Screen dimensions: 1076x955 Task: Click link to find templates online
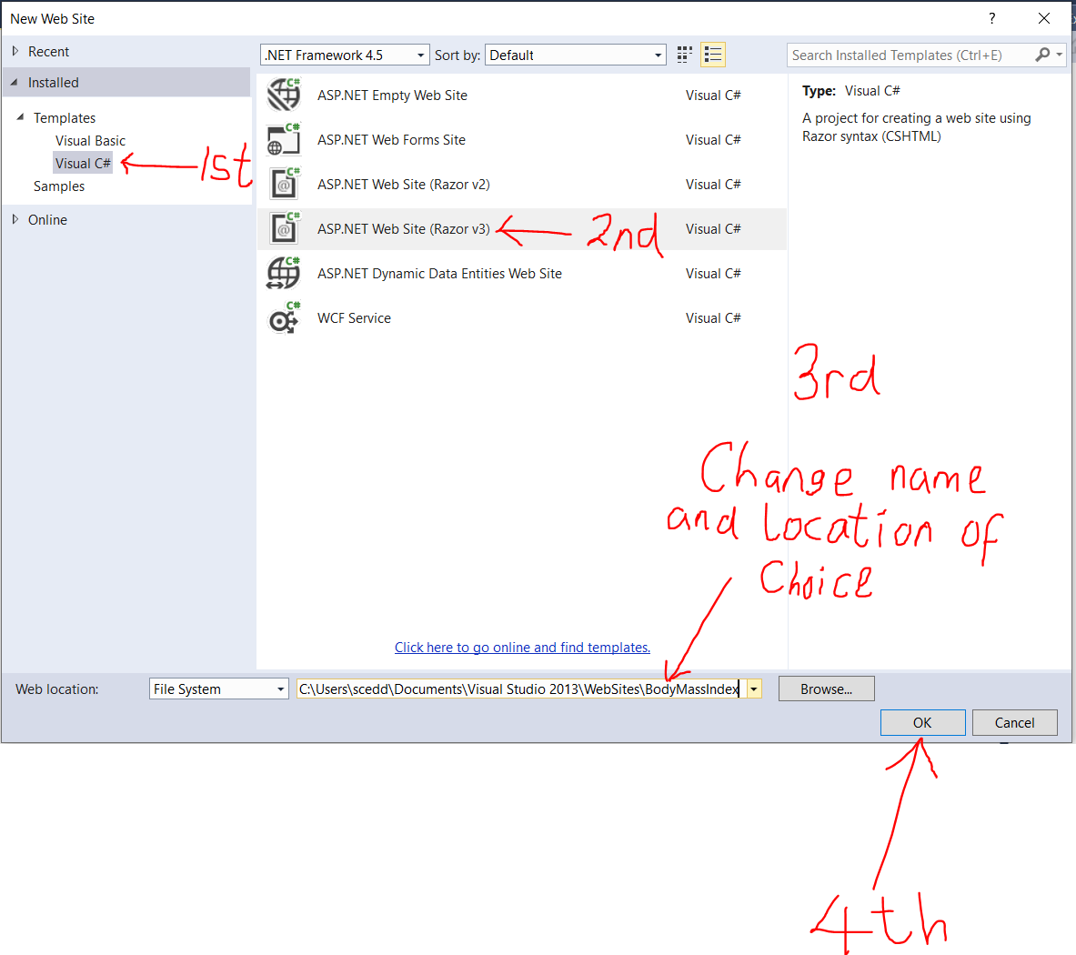[522, 647]
